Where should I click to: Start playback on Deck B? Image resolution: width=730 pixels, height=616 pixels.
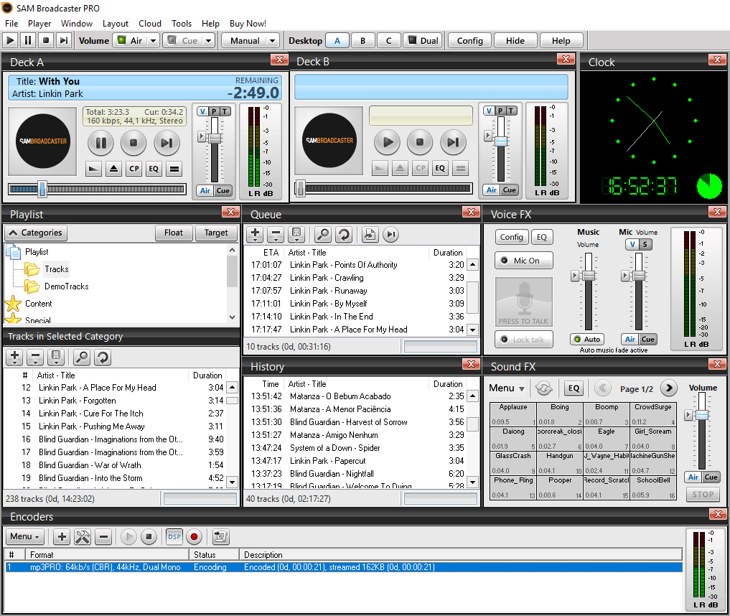click(388, 141)
